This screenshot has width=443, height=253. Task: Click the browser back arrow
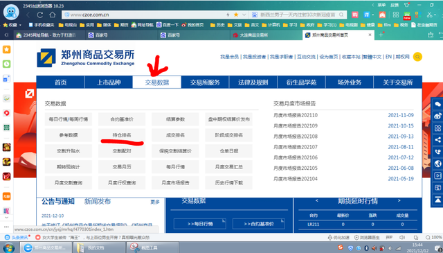[28, 15]
